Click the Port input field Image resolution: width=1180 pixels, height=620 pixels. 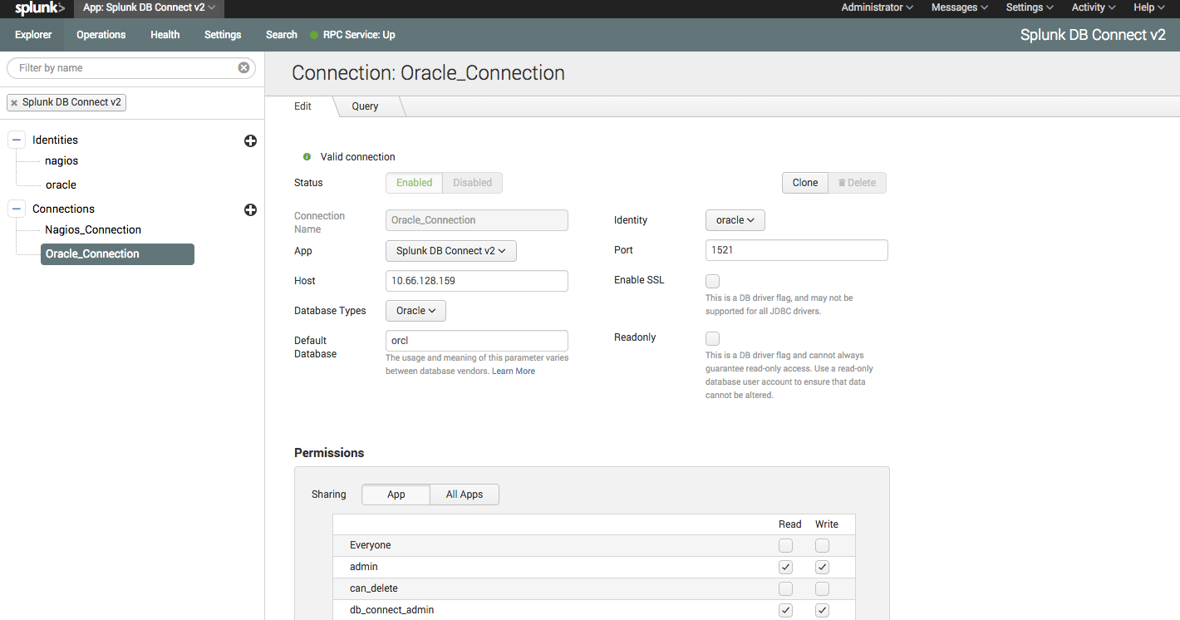797,250
